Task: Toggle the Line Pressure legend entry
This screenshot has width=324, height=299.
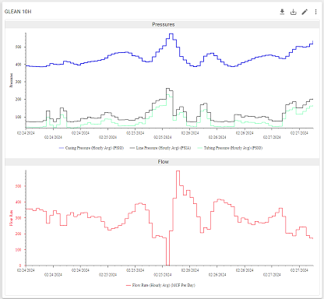Action: (160, 148)
